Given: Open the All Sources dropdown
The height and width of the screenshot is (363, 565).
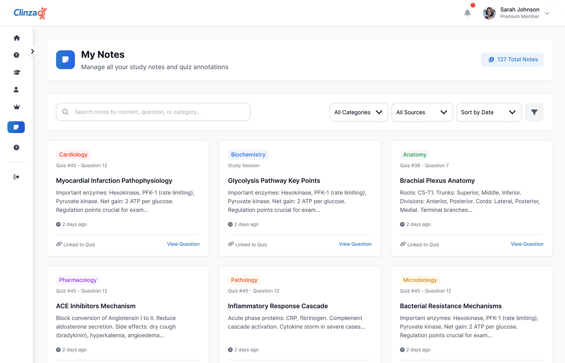Looking at the screenshot, I should 422,112.
